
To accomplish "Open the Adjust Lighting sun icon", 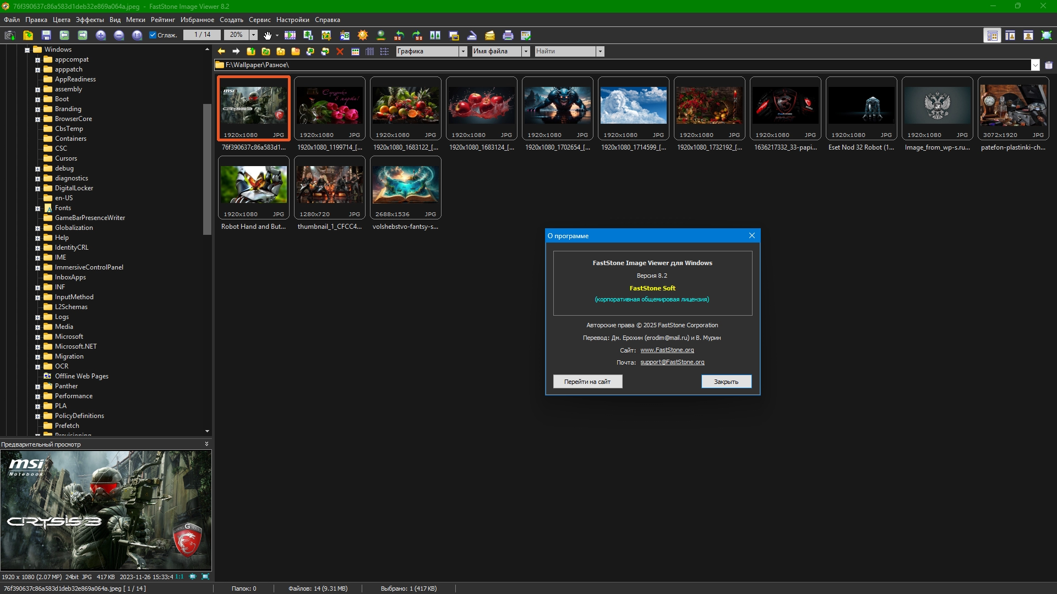I will pos(363,35).
